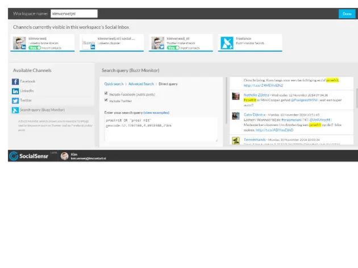Toggle Include Twitter checkbox

pyautogui.click(x=106, y=100)
